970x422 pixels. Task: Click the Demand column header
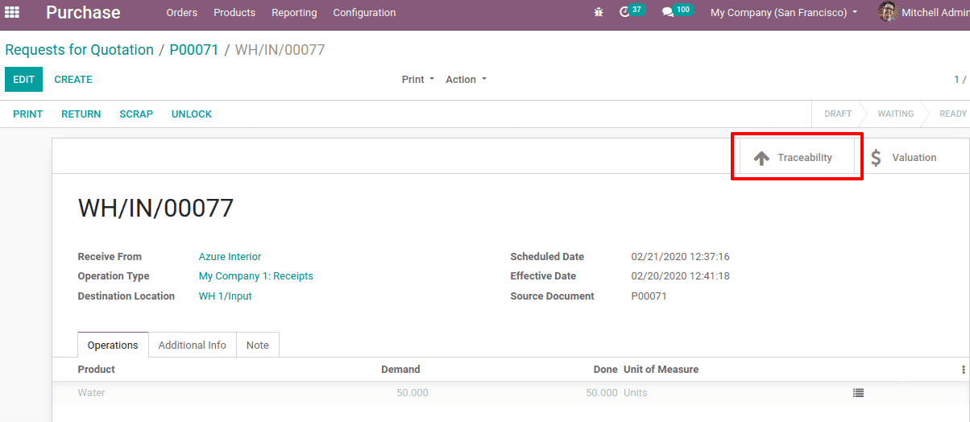(400, 370)
